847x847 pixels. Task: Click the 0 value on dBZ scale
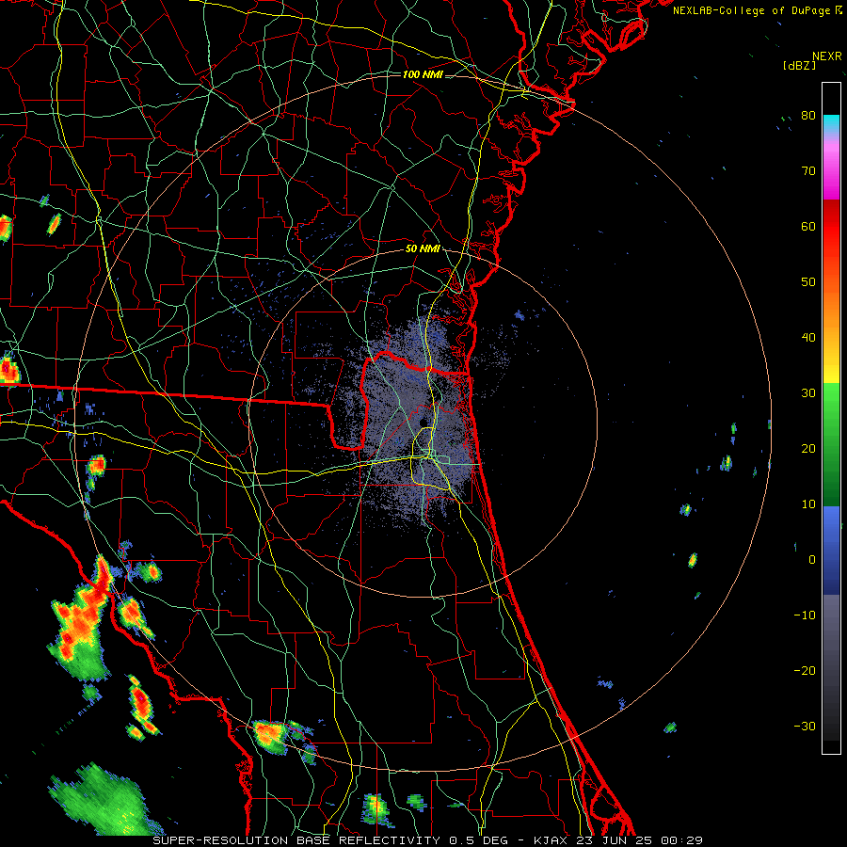[812, 560]
